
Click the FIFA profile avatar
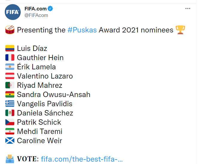point(13,12)
